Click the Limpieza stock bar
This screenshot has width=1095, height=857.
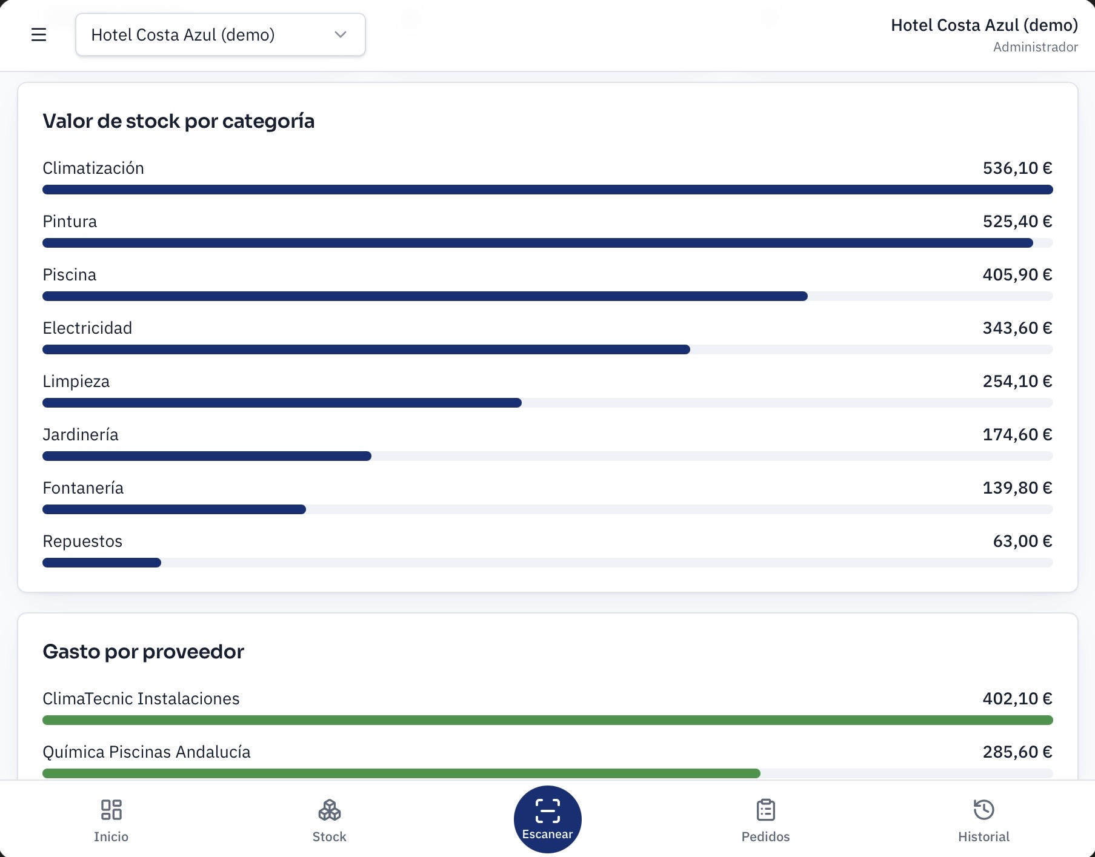(x=548, y=403)
